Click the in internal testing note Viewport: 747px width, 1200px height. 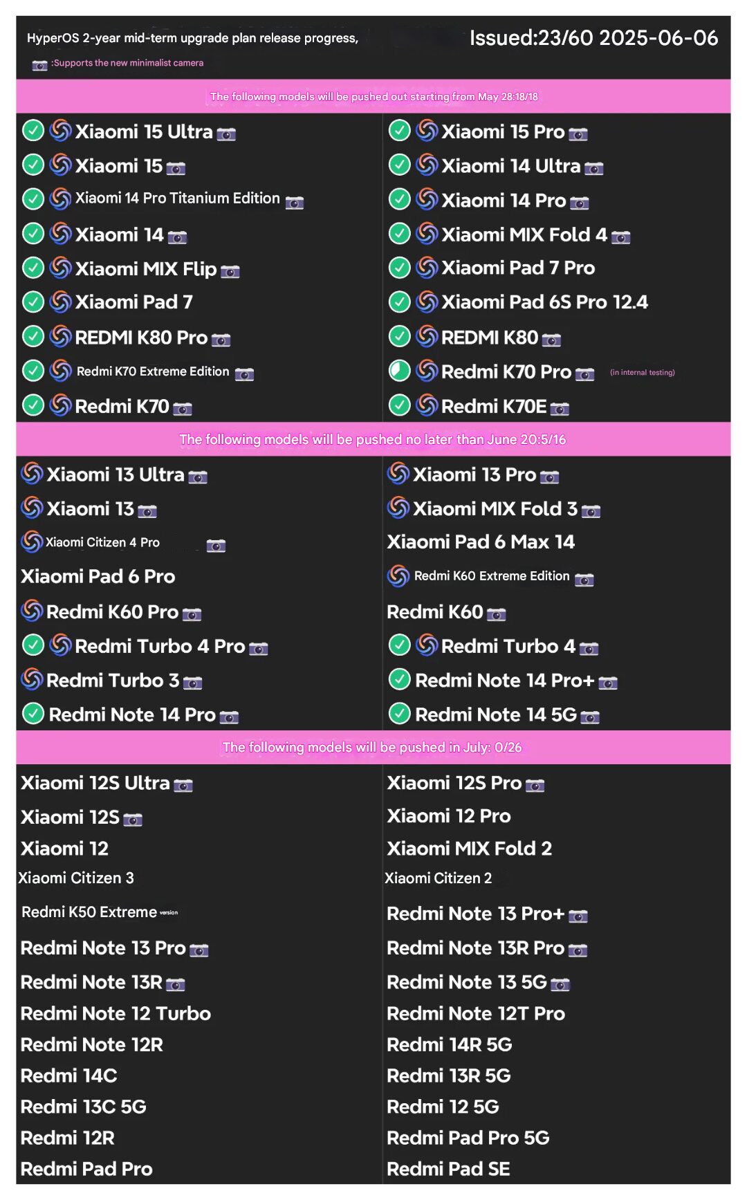[x=643, y=372]
